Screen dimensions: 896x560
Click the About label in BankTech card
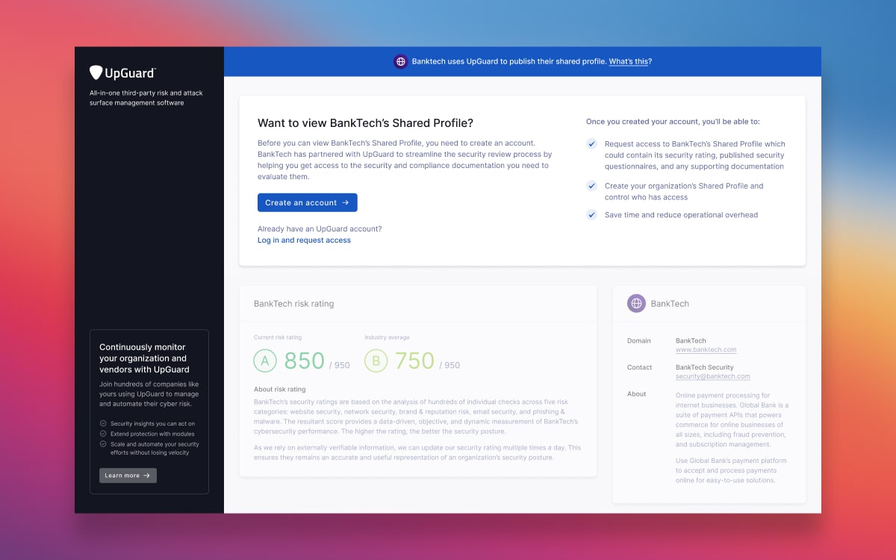[x=637, y=394]
